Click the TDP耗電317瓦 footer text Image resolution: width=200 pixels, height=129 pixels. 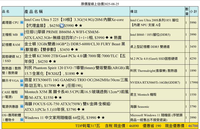tap(87, 126)
